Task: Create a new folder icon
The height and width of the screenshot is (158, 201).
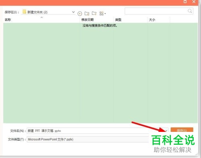Action: [94, 13]
